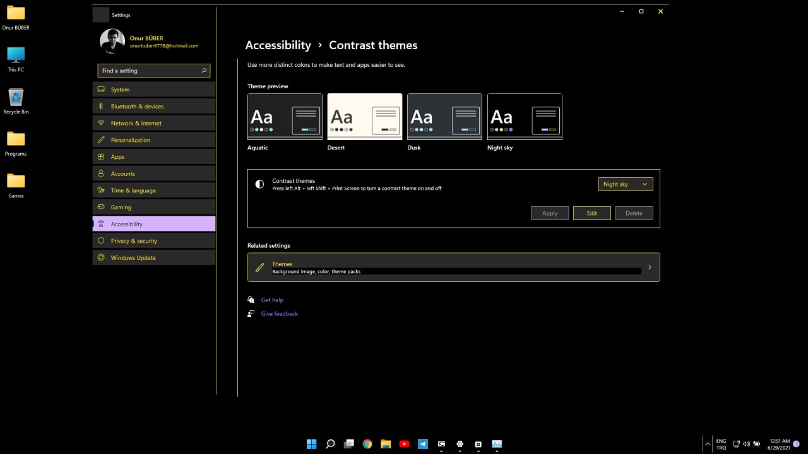
Task: Open the clock and date flyout
Action: pyautogui.click(x=780, y=444)
